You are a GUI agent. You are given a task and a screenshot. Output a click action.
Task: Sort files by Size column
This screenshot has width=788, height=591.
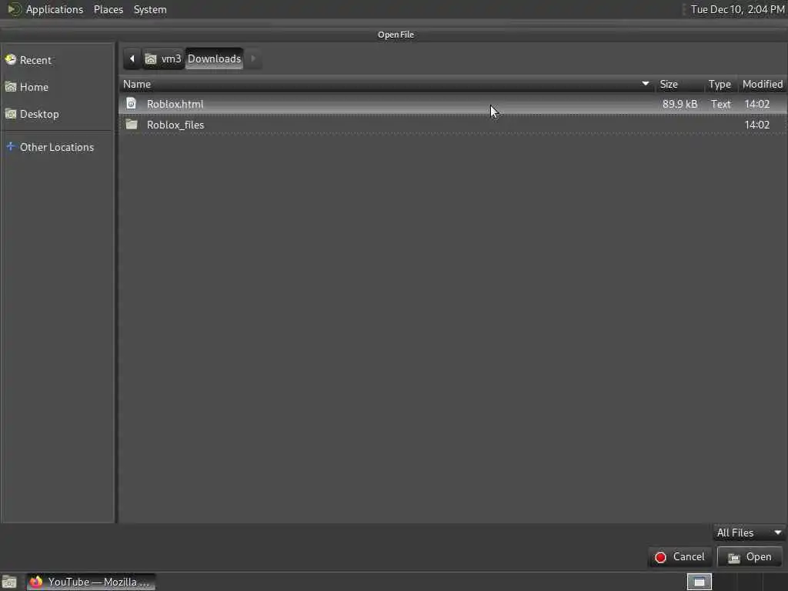pos(679,84)
